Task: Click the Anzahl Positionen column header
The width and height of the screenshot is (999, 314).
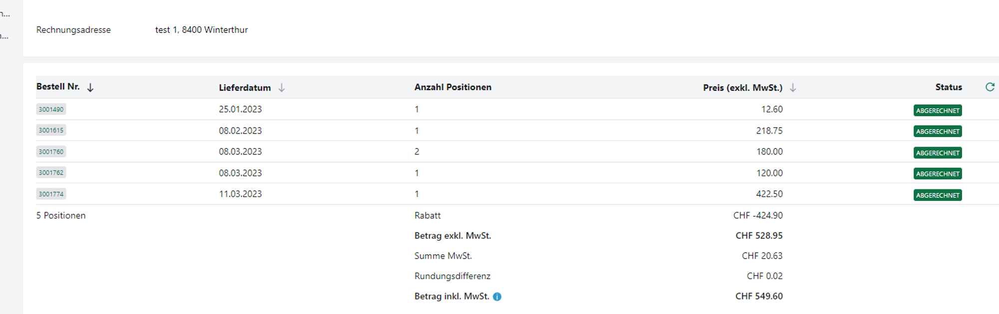Action: (453, 87)
